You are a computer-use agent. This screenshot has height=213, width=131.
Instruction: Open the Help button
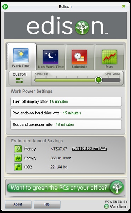47,204
